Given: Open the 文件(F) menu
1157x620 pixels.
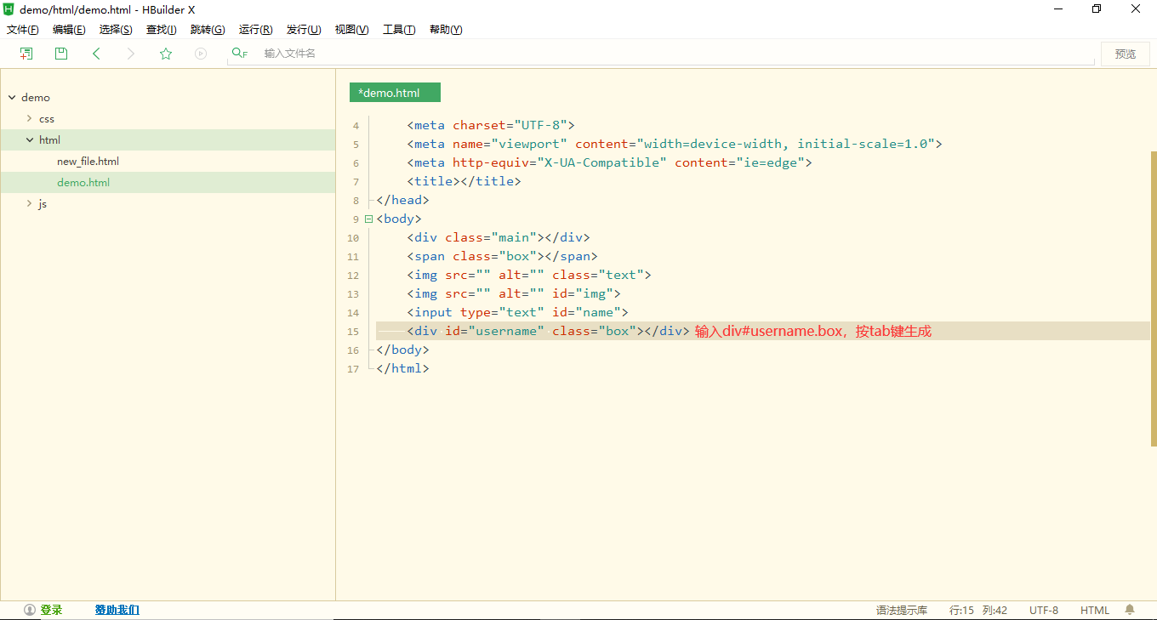Looking at the screenshot, I should 23,30.
